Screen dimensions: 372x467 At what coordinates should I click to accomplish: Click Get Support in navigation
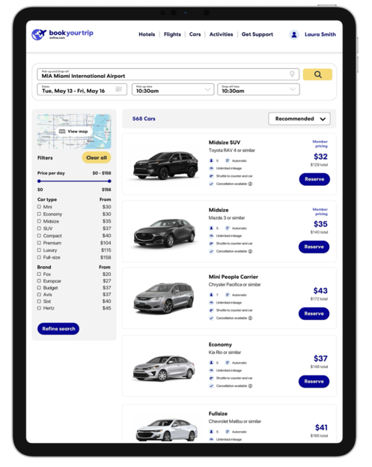click(257, 34)
